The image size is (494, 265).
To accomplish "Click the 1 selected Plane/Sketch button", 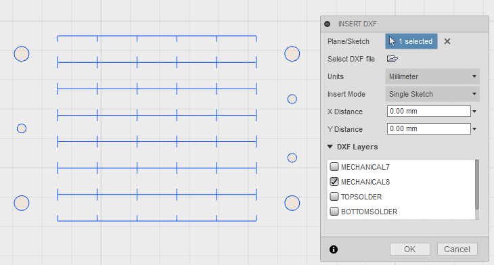I will pos(411,41).
